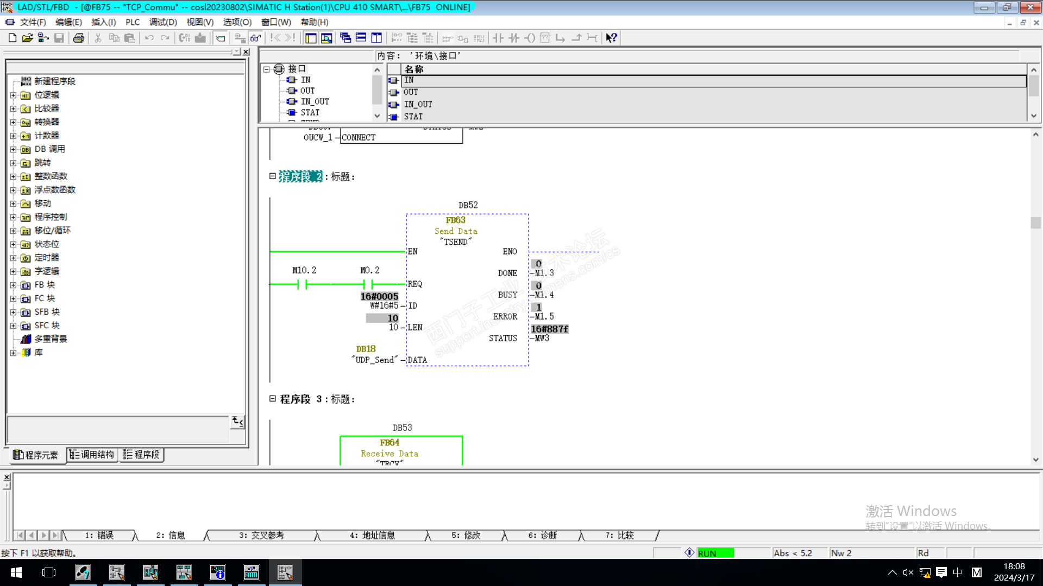Toggle the Monitor glasses icon

[x=255, y=38]
